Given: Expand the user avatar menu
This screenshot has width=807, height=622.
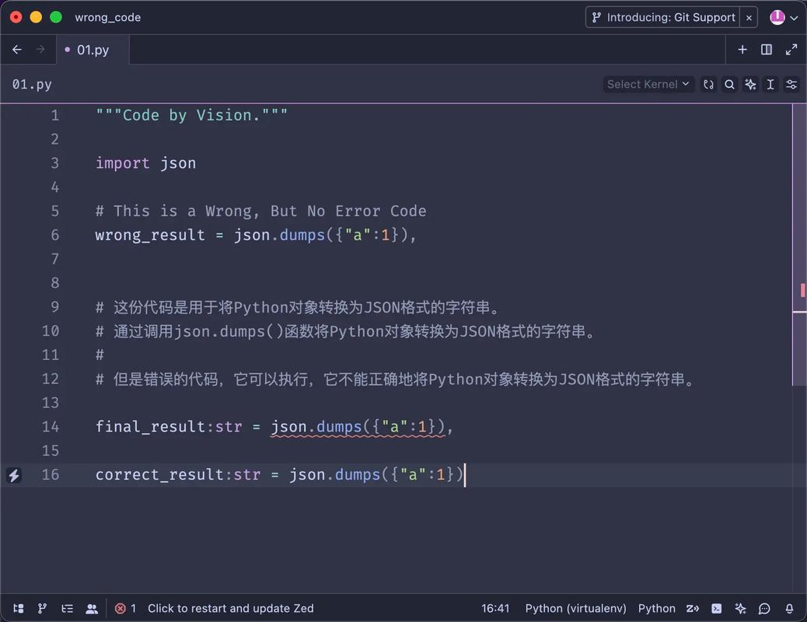Looking at the screenshot, I should point(784,17).
